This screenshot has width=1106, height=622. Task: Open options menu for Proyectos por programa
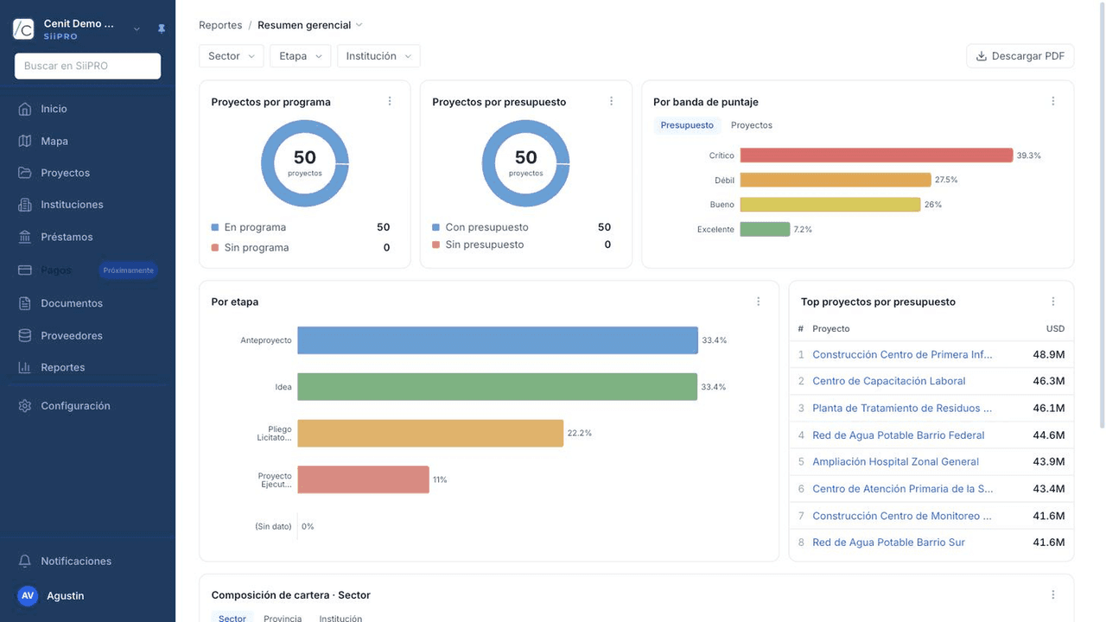coord(390,101)
